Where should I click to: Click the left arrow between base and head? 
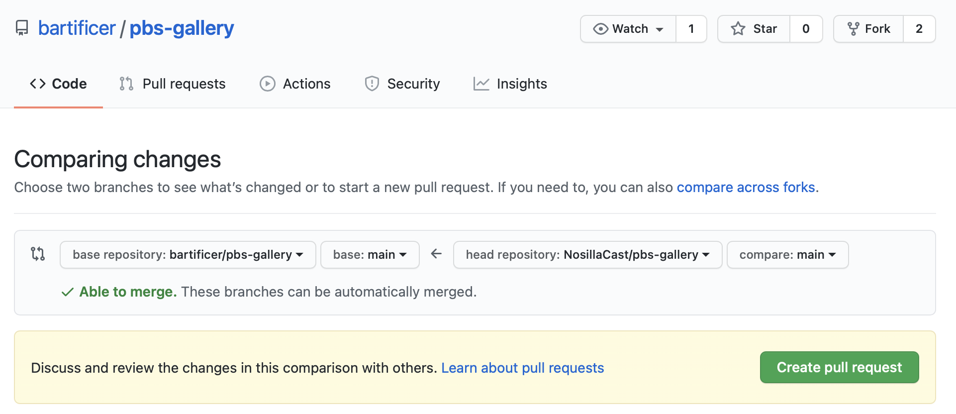pos(436,254)
